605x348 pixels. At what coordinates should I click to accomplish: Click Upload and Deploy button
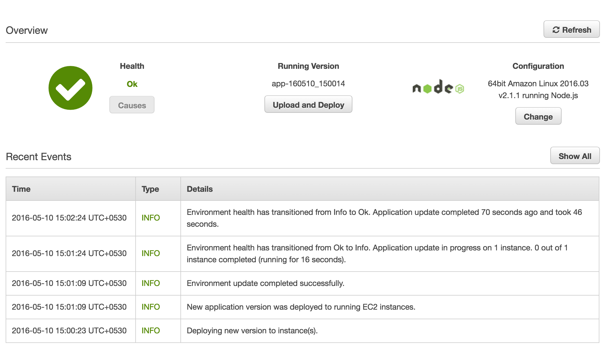point(308,104)
